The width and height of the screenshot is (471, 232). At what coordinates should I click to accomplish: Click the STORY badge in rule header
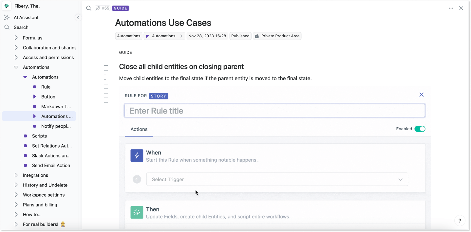159,96
